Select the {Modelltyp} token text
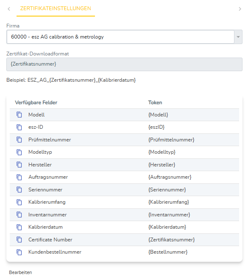The image size is (248, 277). pyautogui.click(x=162, y=152)
